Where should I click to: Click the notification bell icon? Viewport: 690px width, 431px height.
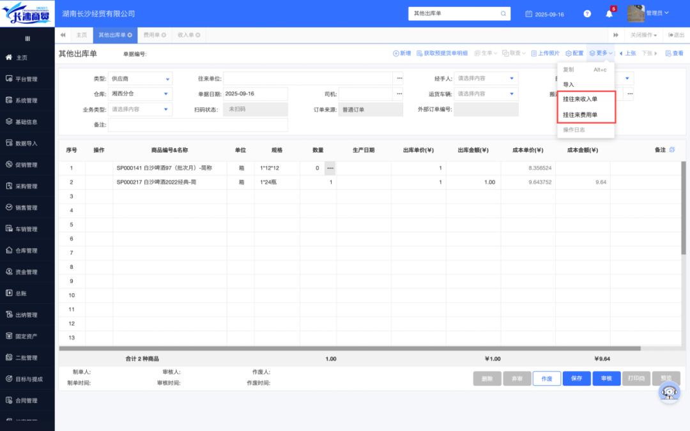[x=609, y=13]
